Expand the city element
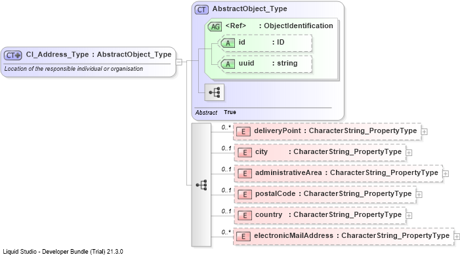The image size is (460, 255). coord(409,153)
